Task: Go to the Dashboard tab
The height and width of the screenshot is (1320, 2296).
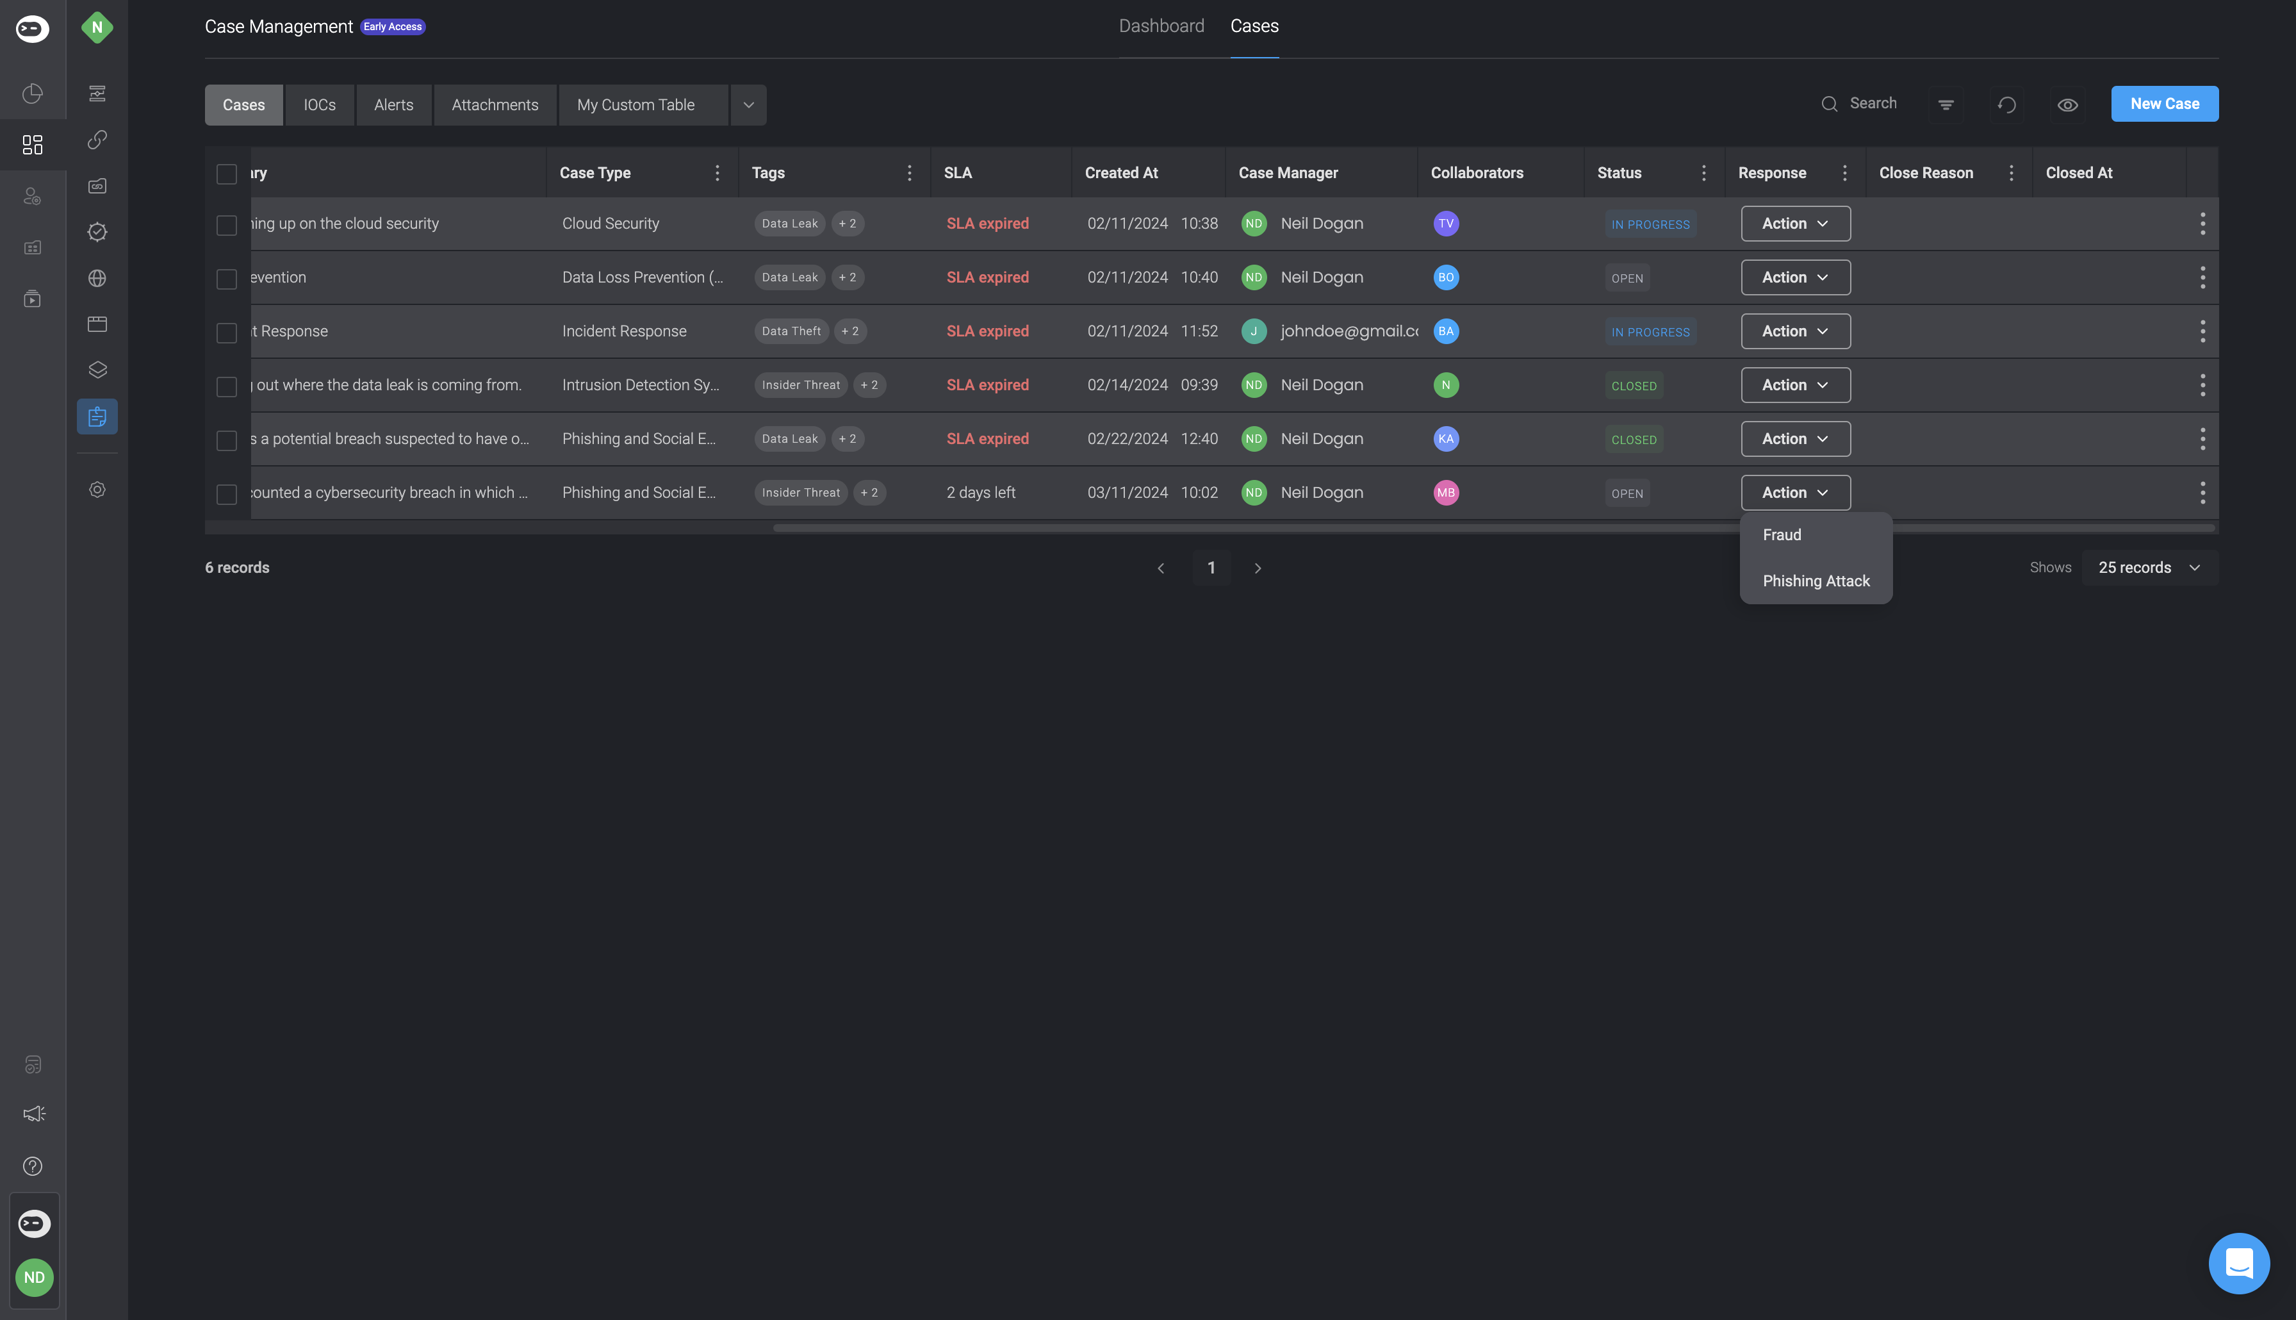Action: (1161, 26)
